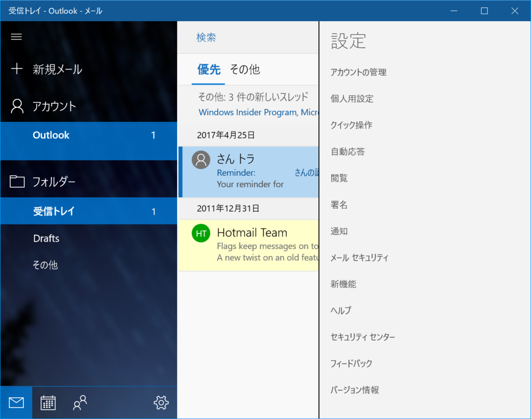Viewport: 531px width, 419px height.
Task: Open フィードバック entry
Action: point(351,363)
